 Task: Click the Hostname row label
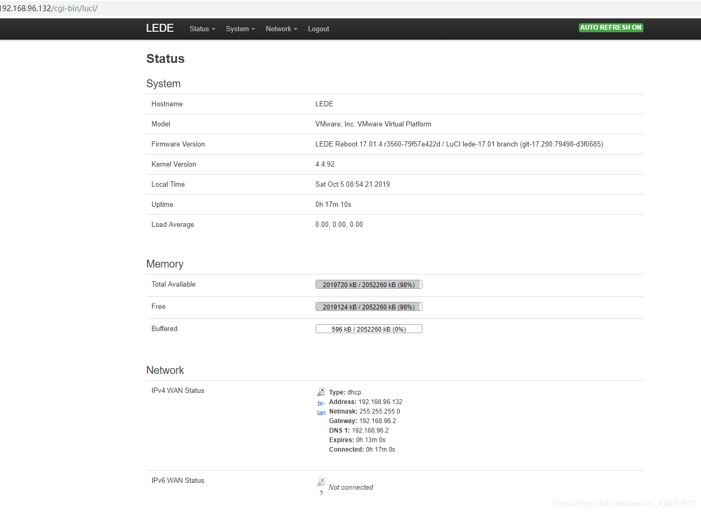click(167, 104)
